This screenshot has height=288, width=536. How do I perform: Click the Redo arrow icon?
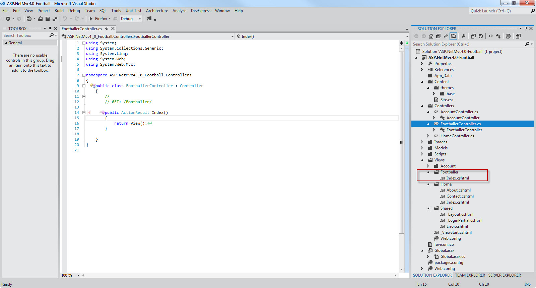(77, 19)
